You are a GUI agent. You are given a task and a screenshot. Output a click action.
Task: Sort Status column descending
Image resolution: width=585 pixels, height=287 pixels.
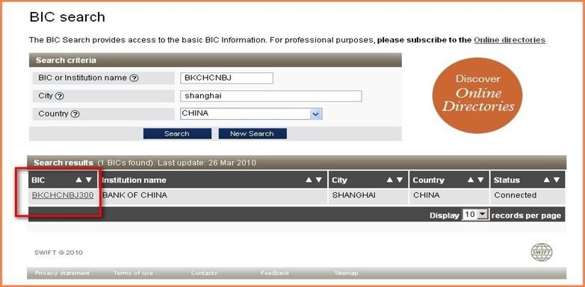tap(557, 180)
